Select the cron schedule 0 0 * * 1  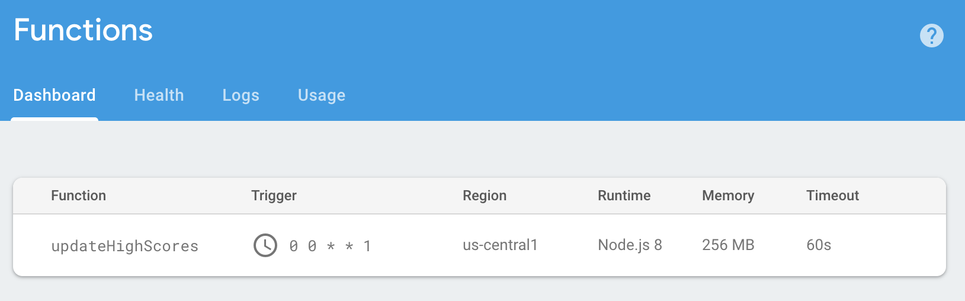(x=330, y=246)
